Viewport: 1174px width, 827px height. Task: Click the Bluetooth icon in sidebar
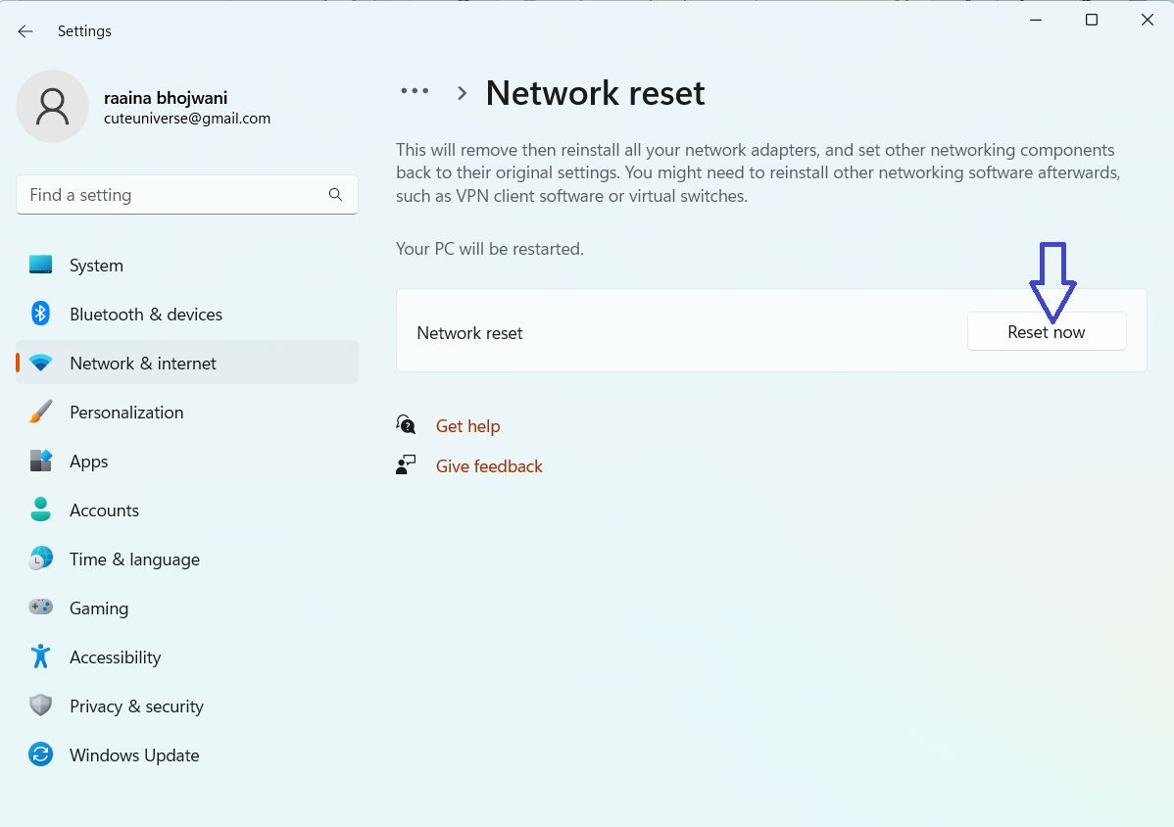click(40, 315)
